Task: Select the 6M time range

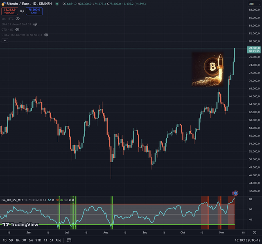Action: (31, 240)
